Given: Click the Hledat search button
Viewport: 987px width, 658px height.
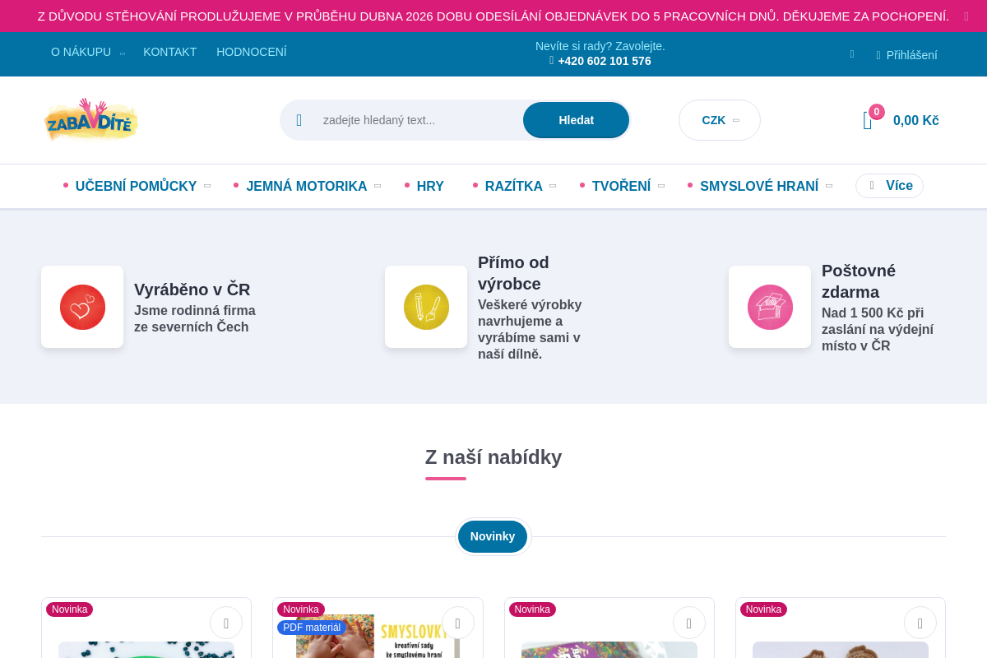Looking at the screenshot, I should pos(576,120).
